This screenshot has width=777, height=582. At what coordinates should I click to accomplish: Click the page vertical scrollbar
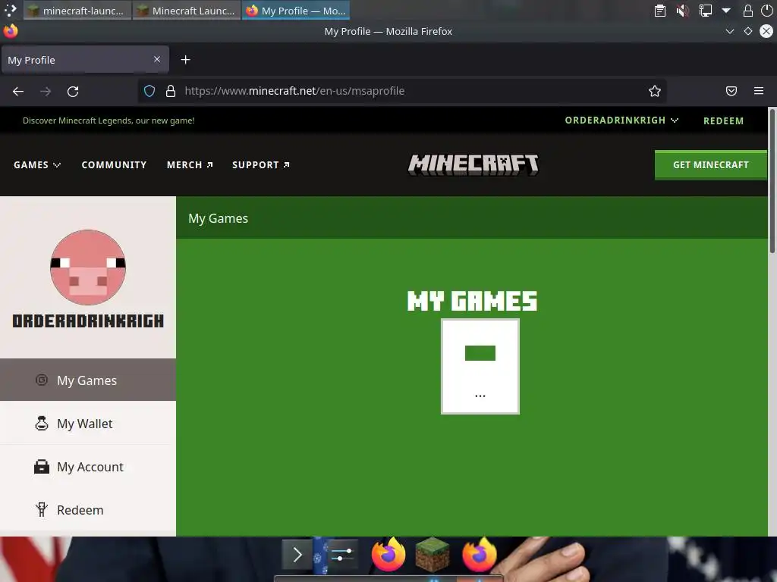tap(772, 180)
